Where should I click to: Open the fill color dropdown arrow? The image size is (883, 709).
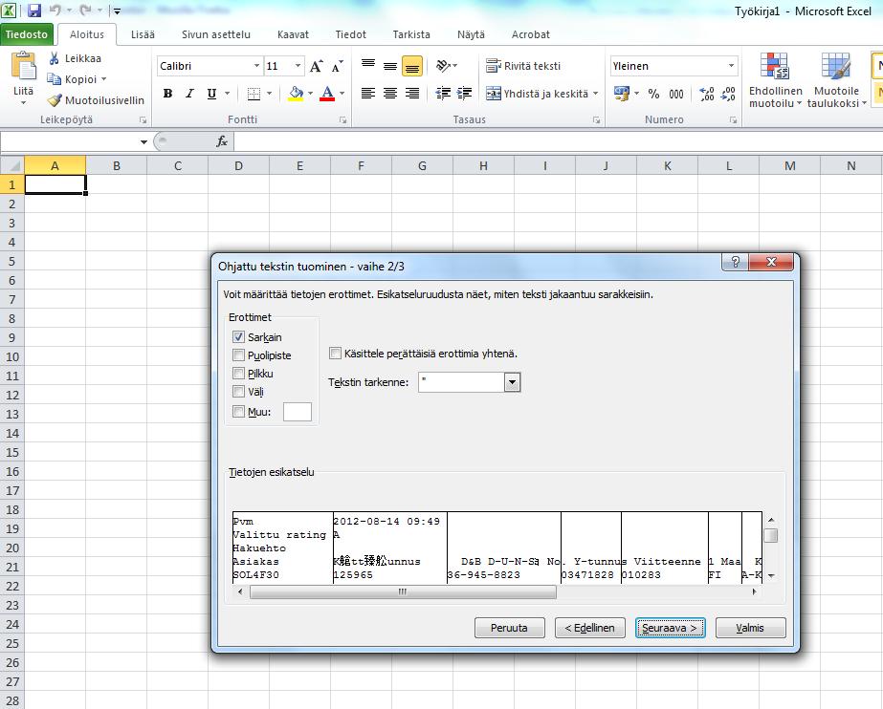310,94
